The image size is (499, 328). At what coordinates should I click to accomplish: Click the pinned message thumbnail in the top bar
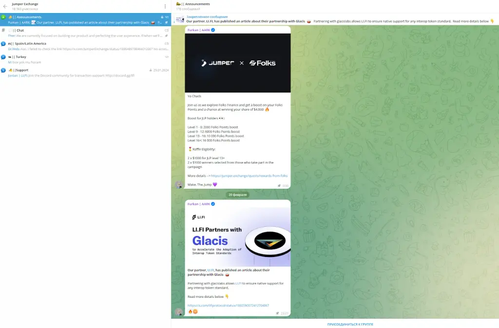180,19
